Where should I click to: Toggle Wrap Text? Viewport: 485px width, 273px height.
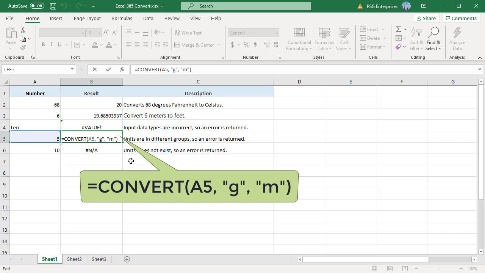point(188,33)
